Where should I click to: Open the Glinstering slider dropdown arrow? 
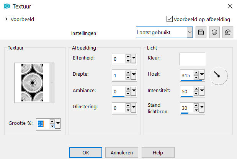coord(134,107)
